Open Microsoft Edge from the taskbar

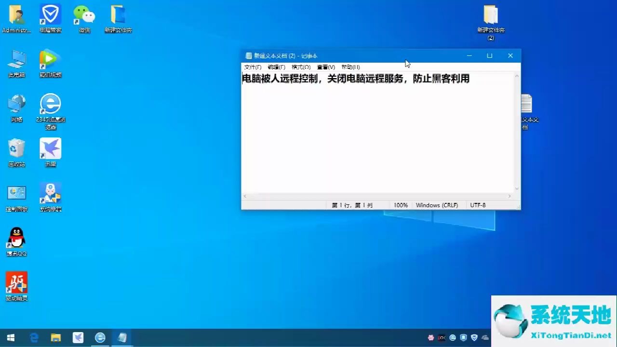pyautogui.click(x=33, y=337)
